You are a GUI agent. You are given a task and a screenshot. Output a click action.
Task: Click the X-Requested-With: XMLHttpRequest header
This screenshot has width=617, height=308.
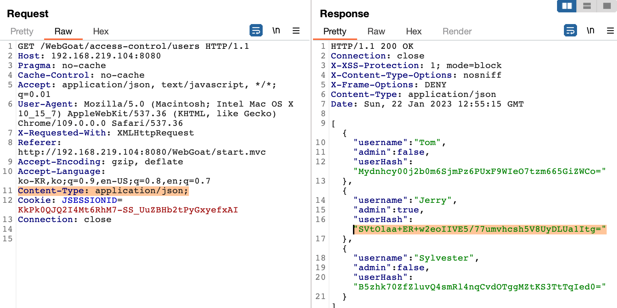click(106, 133)
